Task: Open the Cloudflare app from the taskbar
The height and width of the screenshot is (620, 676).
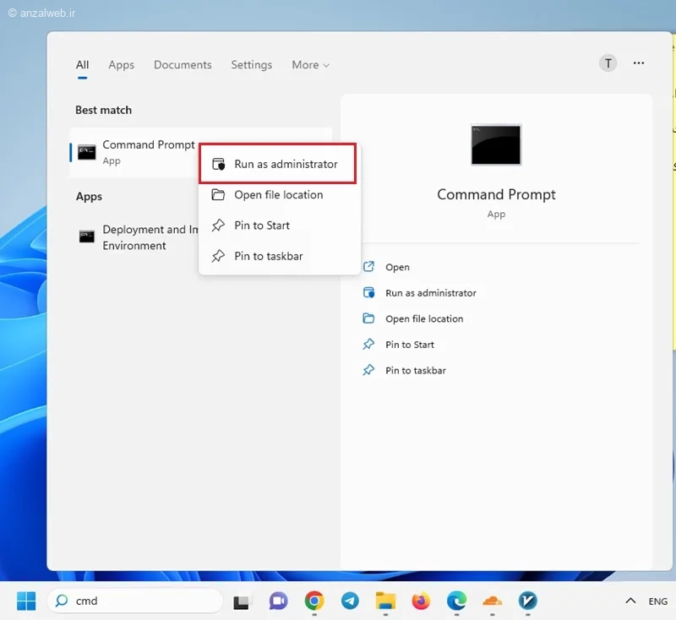Action: click(493, 601)
